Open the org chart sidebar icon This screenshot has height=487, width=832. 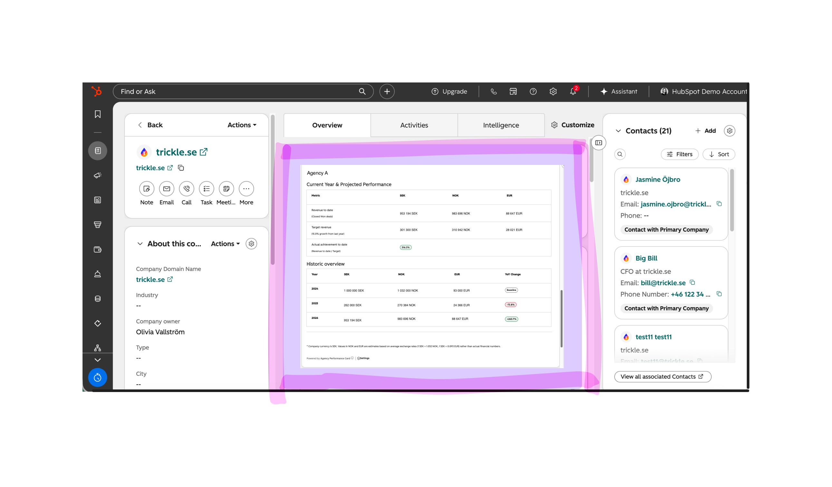[x=98, y=348]
